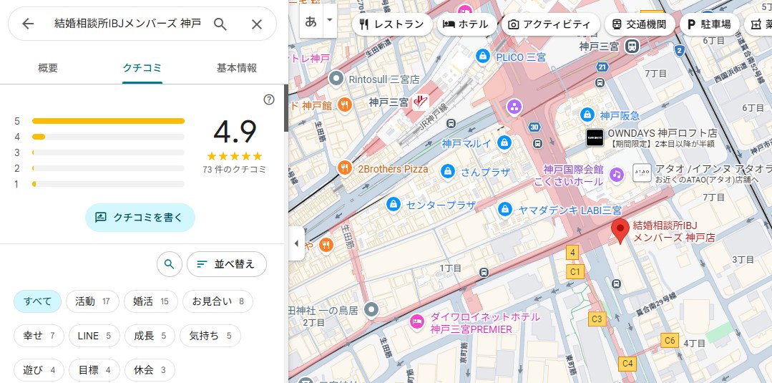772x383 pixels.
Task: Click the 5-star rating bar
Action: click(x=108, y=121)
